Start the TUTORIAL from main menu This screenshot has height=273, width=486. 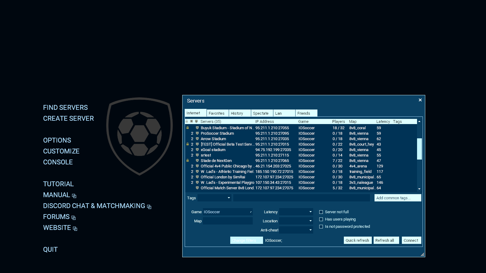[58, 184]
